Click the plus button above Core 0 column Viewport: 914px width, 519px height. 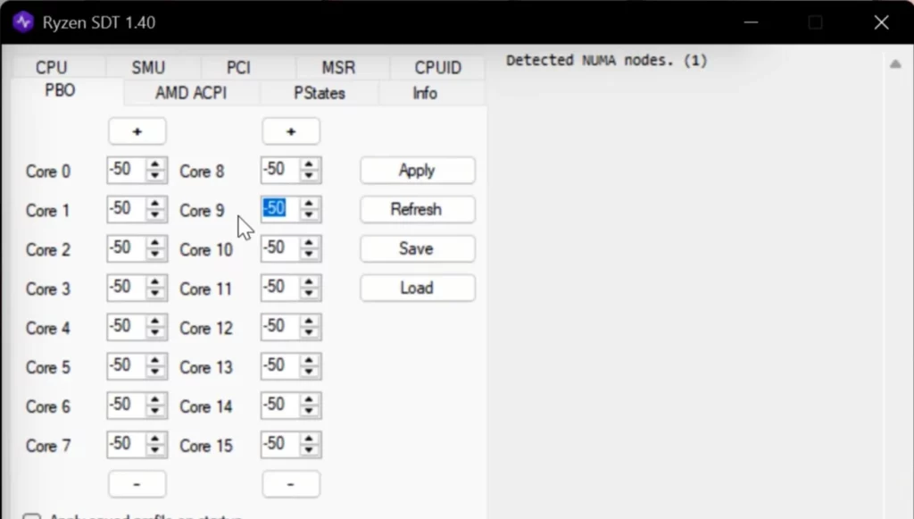click(137, 131)
